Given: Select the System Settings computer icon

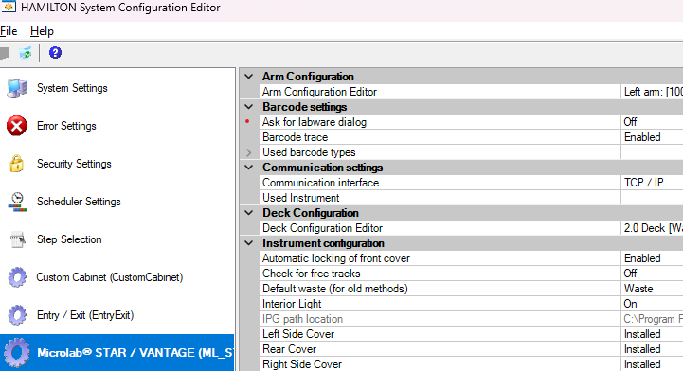Looking at the screenshot, I should (x=17, y=88).
